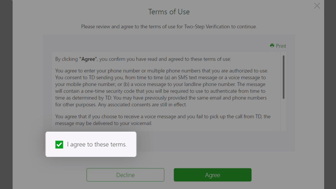Click dark backdrop left of the dialog

(6, 94)
